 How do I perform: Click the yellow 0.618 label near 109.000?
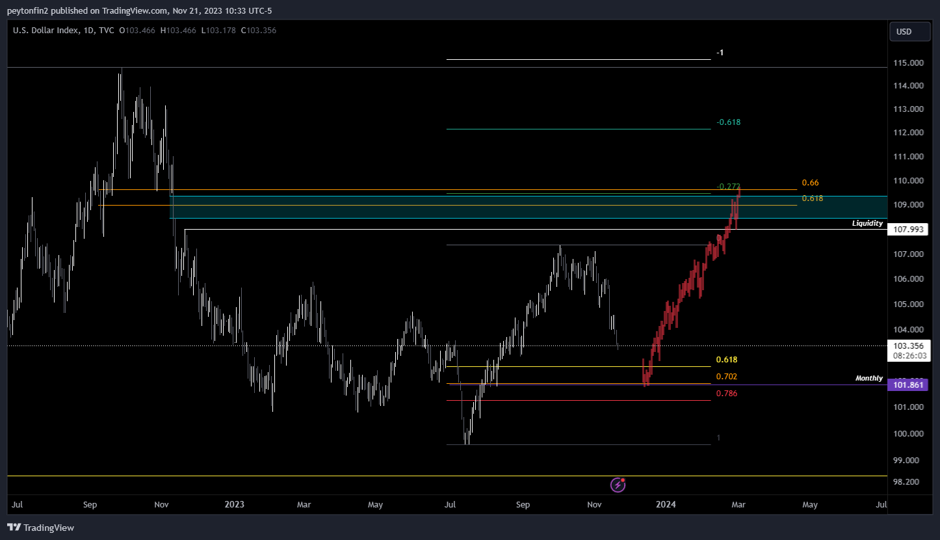(813, 198)
